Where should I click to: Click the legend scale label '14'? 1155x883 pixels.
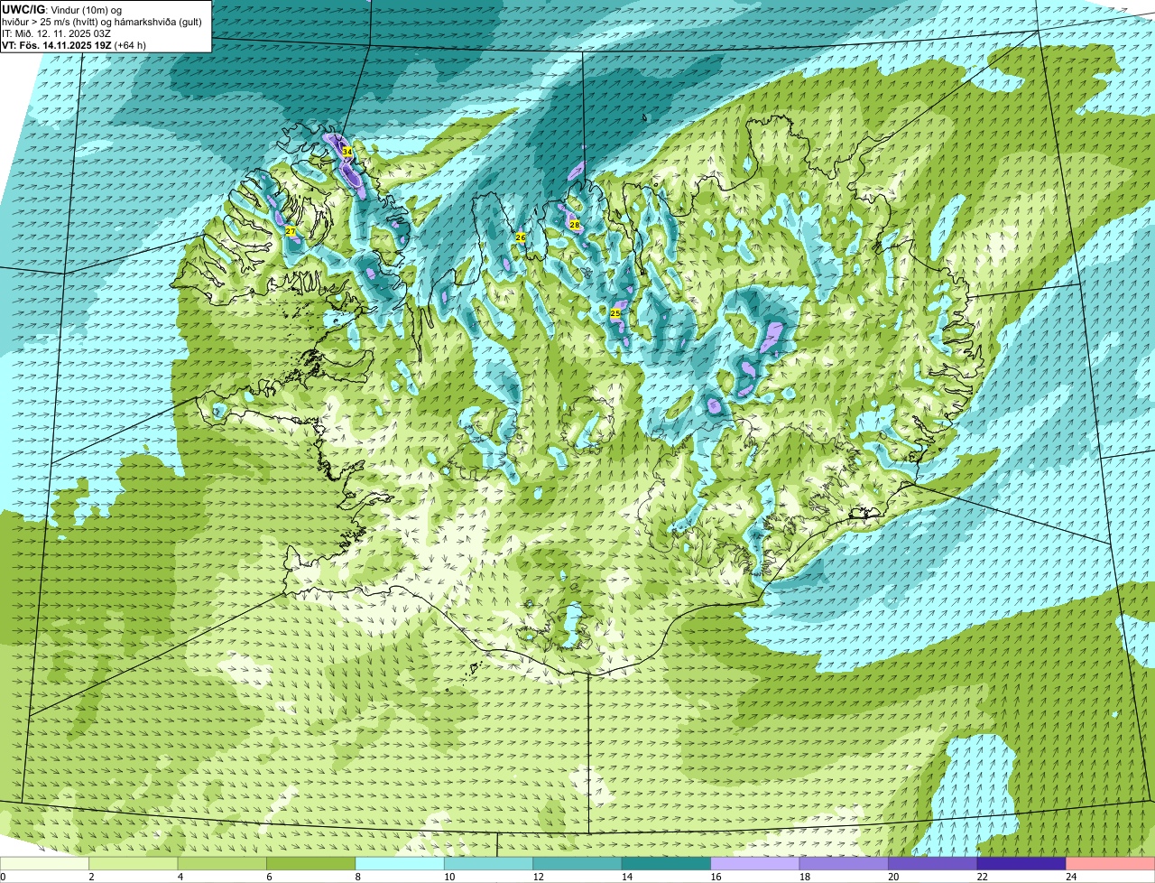coord(627,877)
